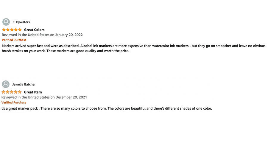
Task: Click Verified Purchase under Great Colors review
Action: (14, 40)
